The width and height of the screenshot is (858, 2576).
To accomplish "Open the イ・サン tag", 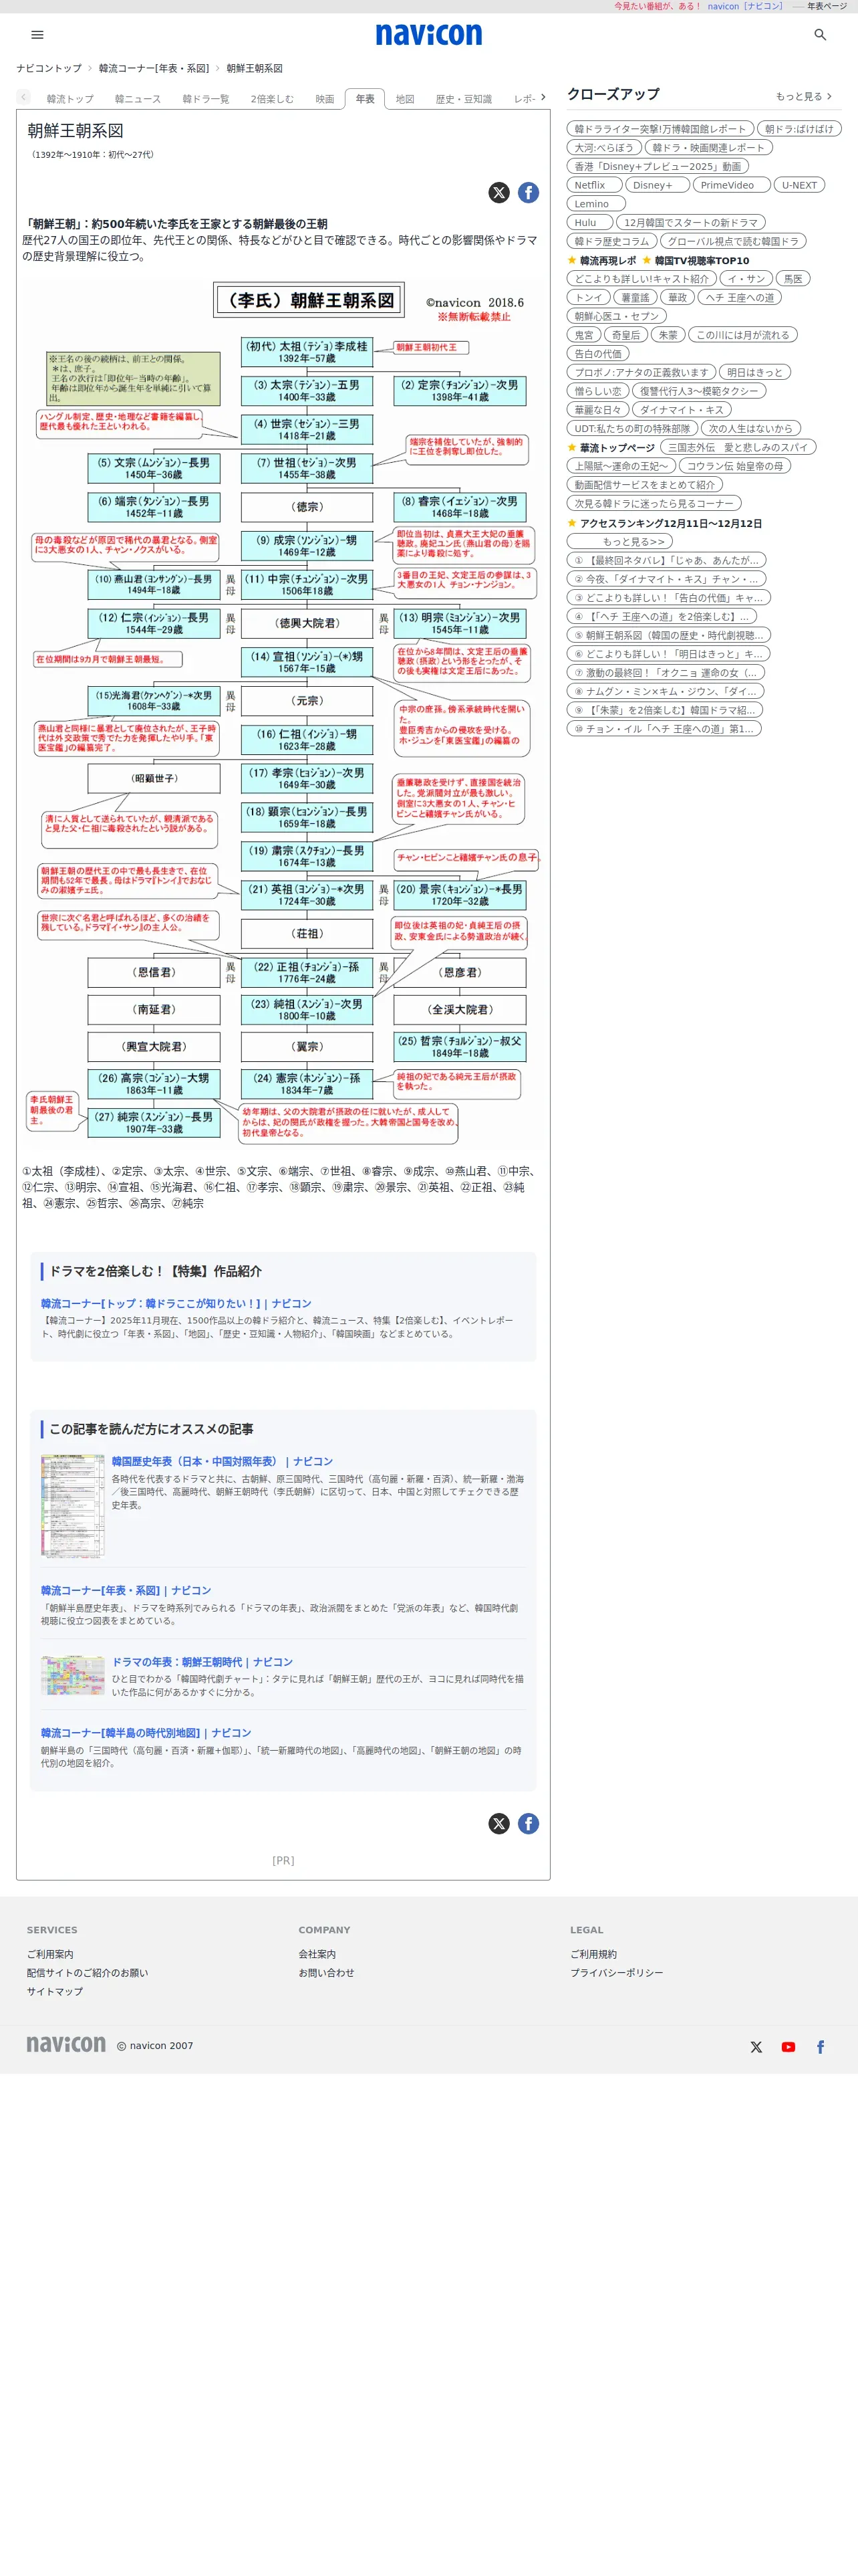I will click(745, 279).
